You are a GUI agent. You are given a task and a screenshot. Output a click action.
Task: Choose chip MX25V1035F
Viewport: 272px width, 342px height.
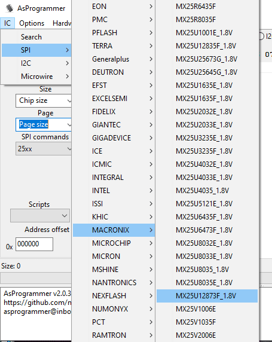pos(207,322)
